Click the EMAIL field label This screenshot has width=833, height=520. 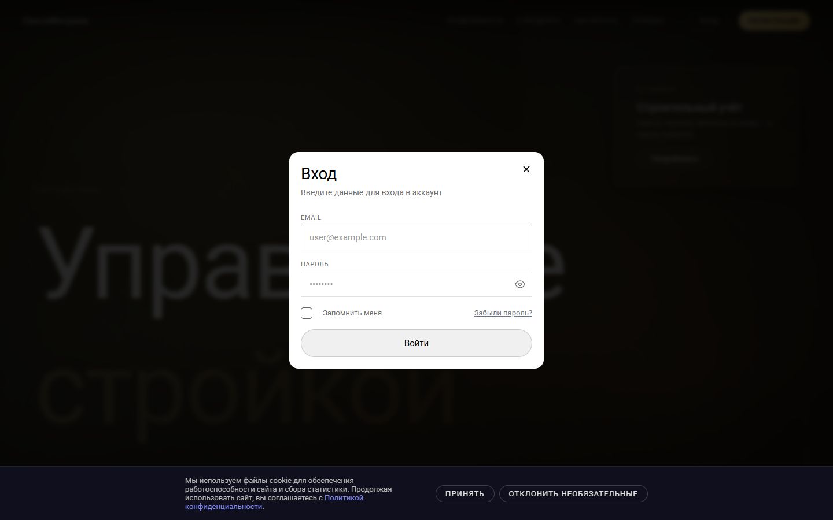311,217
